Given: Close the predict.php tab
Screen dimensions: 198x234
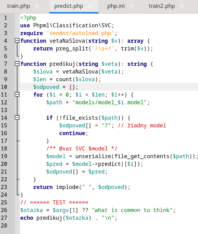Looking at the screenshot, I should pyautogui.click(x=90, y=6).
